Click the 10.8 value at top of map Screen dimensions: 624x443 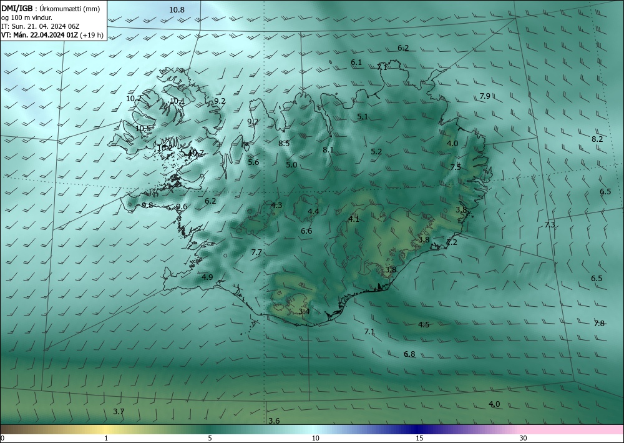click(x=177, y=9)
